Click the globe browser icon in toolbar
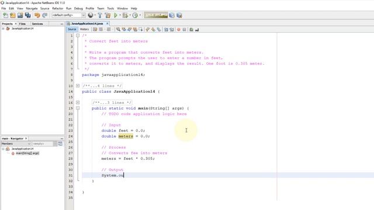The width and height of the screenshot is (374, 210). [91, 16]
